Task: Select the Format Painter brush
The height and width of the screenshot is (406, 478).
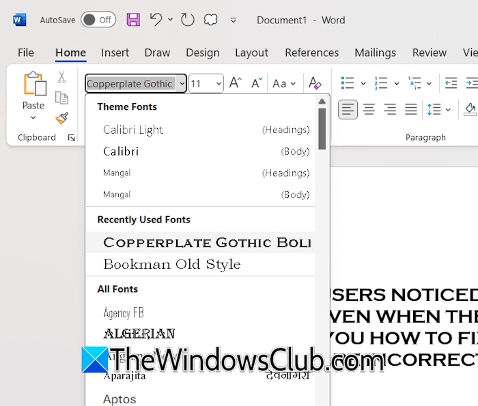Action: click(x=62, y=118)
